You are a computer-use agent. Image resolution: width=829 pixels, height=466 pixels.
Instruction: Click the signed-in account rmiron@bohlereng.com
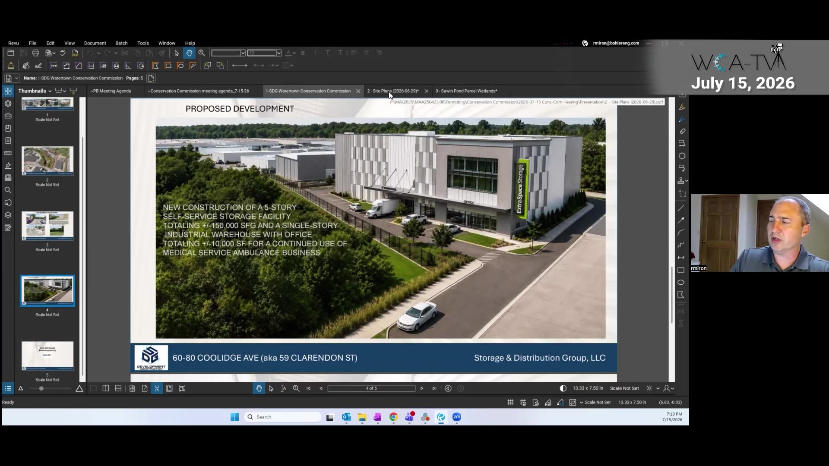coord(616,43)
